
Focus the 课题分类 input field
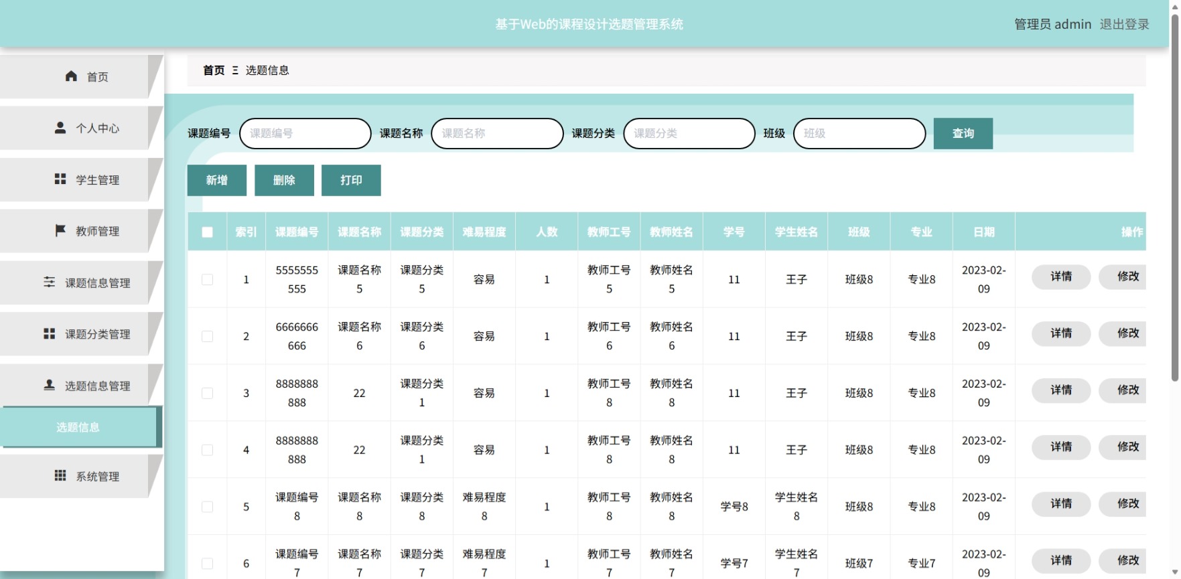[x=689, y=133]
